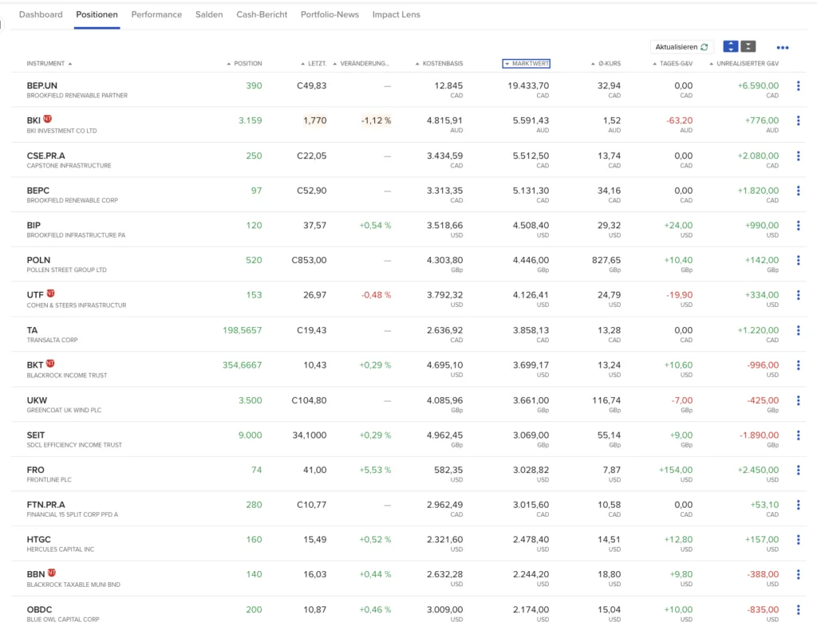This screenshot has width=817, height=630.
Task: Go to the Salden tab
Action: (x=209, y=14)
